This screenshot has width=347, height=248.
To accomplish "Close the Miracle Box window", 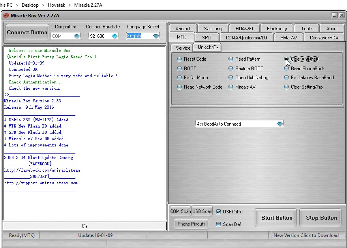I will coord(342,15).
